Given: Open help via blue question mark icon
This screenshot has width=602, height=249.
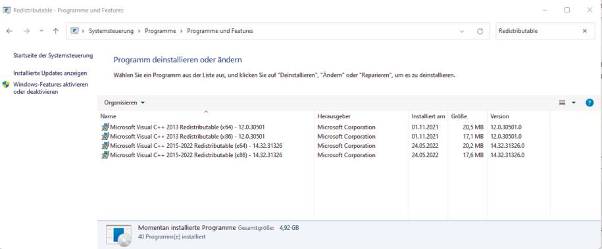Looking at the screenshot, I should (x=589, y=102).
